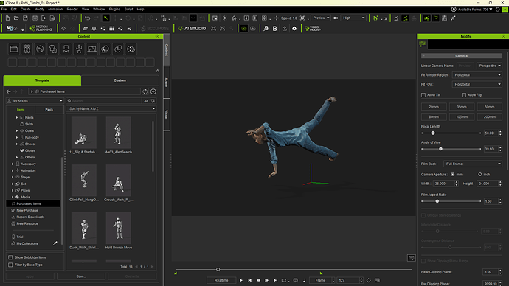The width and height of the screenshot is (509, 286).
Task: Open the High render quality dropdown
Action: pos(353,18)
